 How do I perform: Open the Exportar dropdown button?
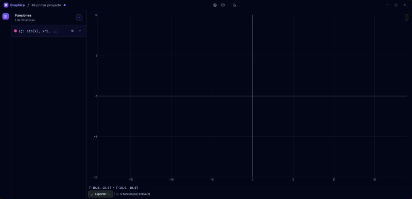[x=100, y=194]
